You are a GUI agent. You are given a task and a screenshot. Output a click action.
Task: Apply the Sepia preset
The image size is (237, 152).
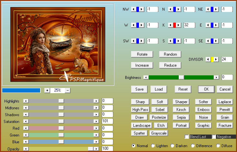click(181, 117)
